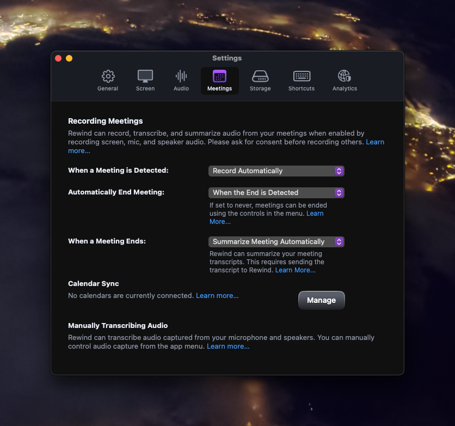Image resolution: width=455 pixels, height=426 pixels.
Task: Open the When the End is Detected dropdown
Action: pyautogui.click(x=276, y=193)
